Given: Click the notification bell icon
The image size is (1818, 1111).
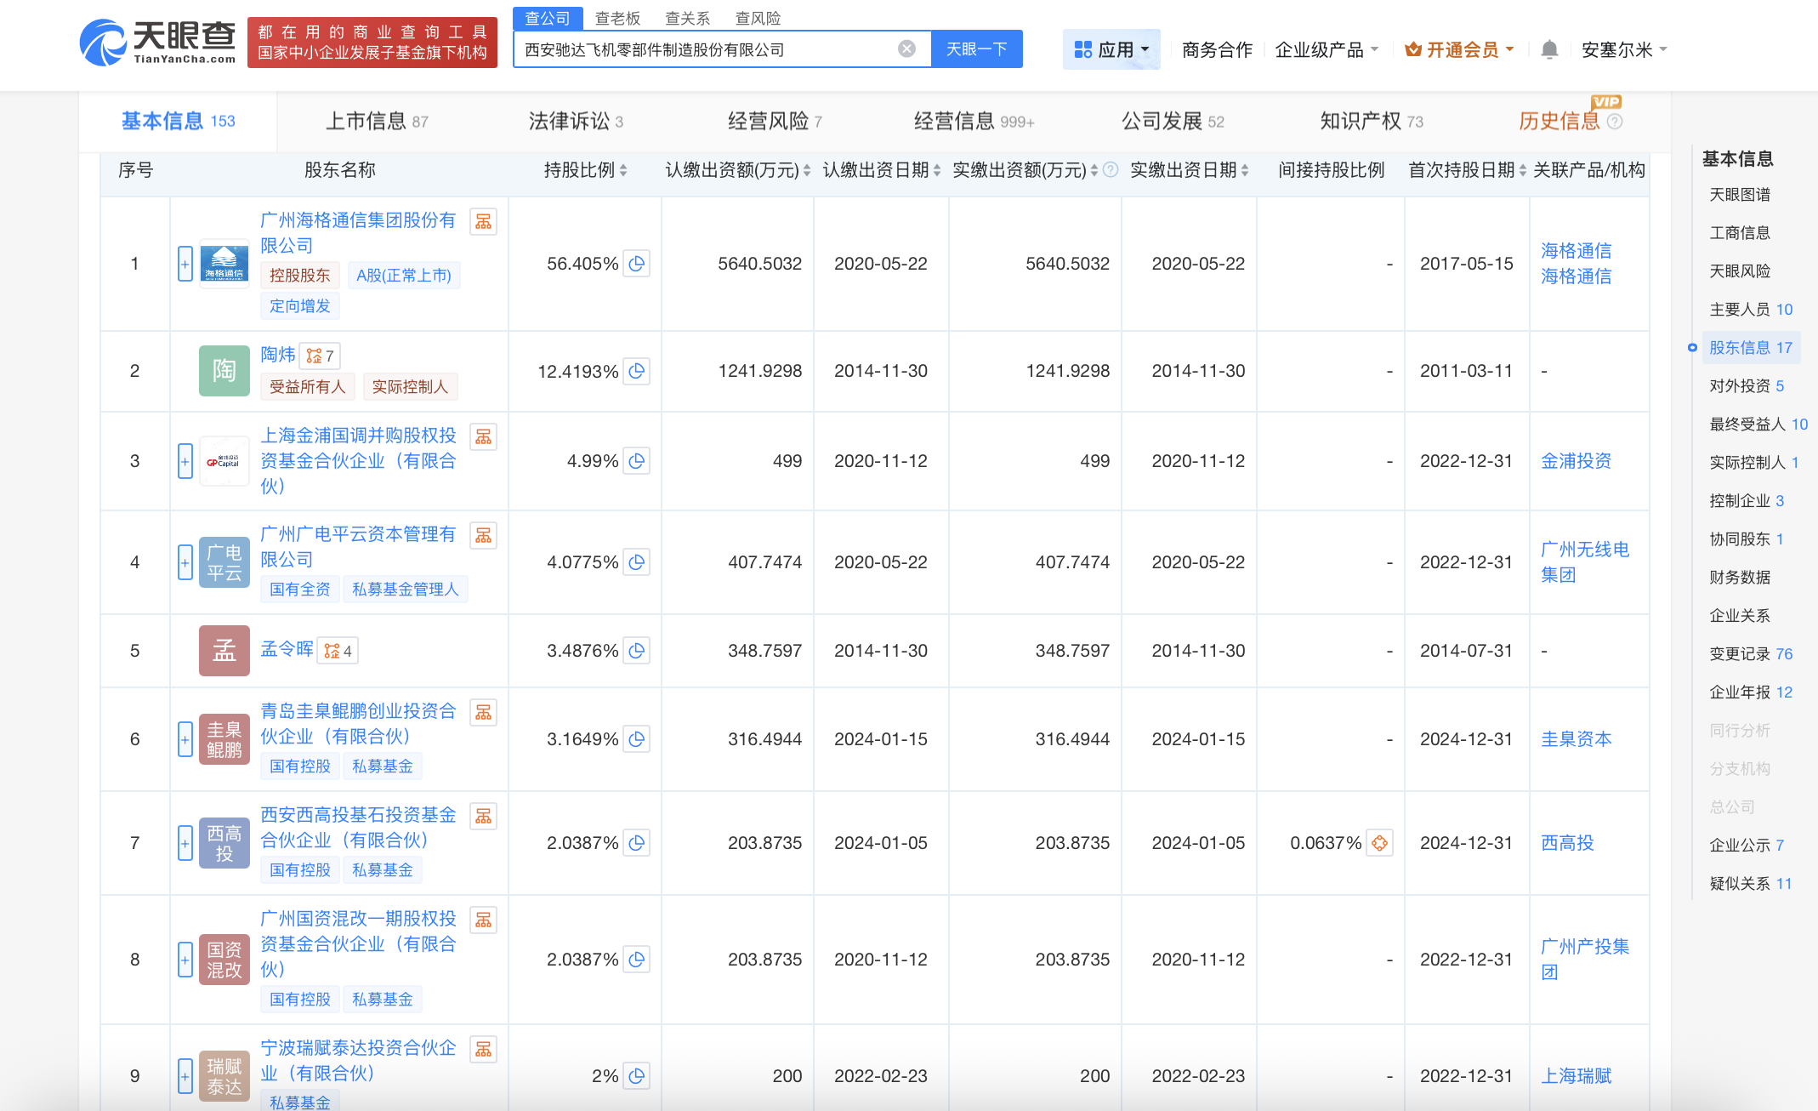Looking at the screenshot, I should [x=1549, y=50].
